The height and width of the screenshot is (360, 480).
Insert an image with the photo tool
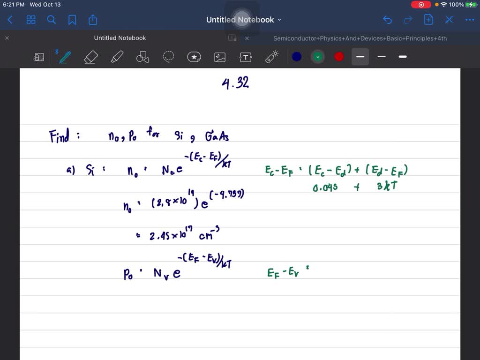click(220, 57)
